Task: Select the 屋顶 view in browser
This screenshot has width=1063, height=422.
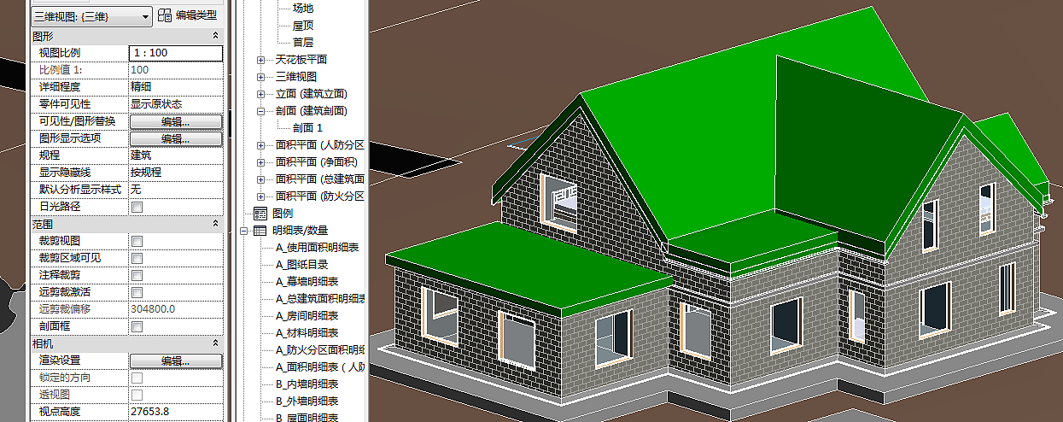Action: [303, 26]
